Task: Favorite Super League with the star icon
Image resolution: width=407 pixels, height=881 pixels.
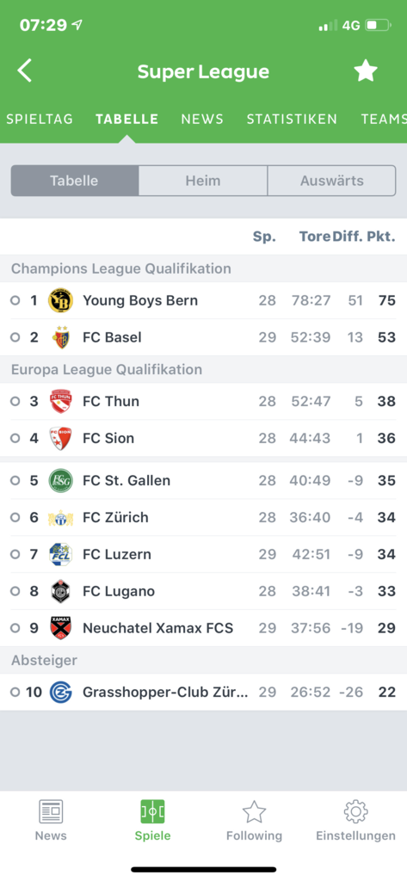Action: [366, 71]
